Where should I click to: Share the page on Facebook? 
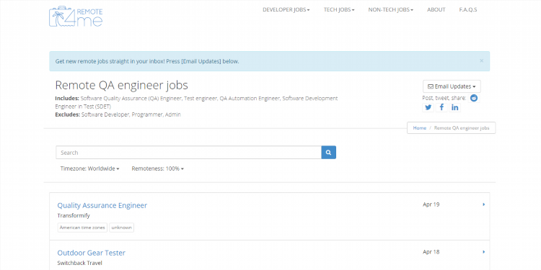click(x=441, y=107)
